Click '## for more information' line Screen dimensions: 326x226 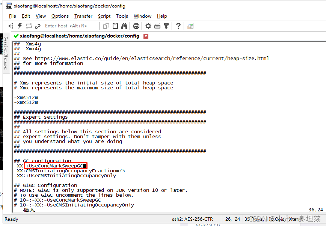pyautogui.click(x=48, y=63)
